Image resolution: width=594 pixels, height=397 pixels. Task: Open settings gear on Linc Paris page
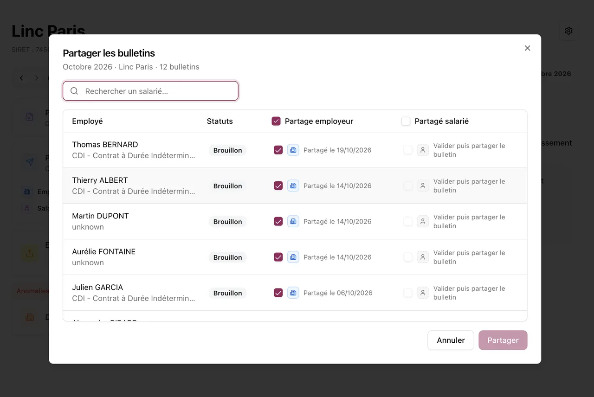pos(568,31)
